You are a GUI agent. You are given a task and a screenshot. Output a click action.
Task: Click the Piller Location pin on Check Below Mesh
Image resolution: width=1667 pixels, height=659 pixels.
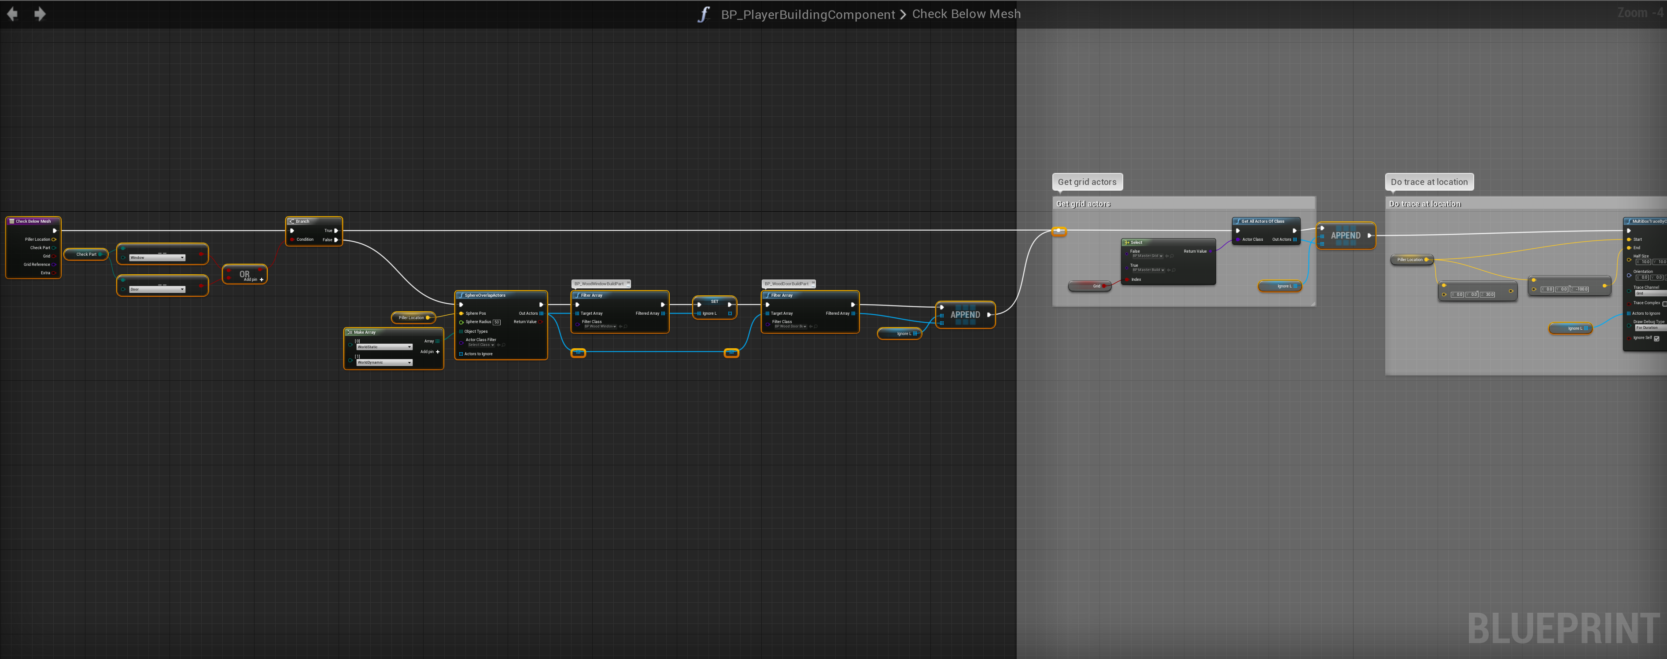point(54,239)
